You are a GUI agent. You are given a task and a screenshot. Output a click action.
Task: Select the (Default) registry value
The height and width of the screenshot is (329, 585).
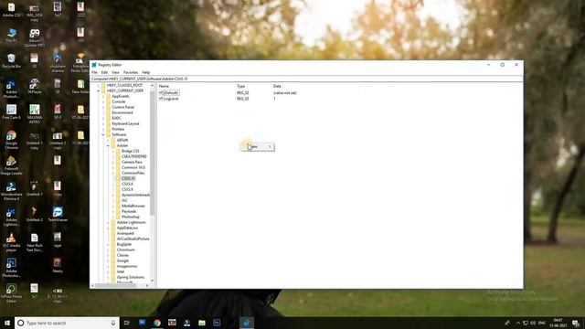pyautogui.click(x=170, y=92)
